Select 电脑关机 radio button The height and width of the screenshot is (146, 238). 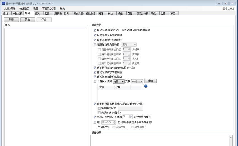[x=113, y=127]
